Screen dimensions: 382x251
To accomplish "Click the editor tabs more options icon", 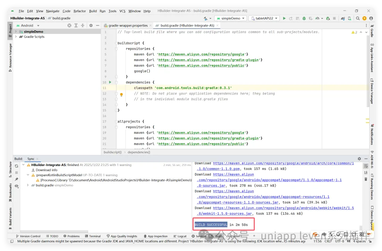I will [366, 25].
